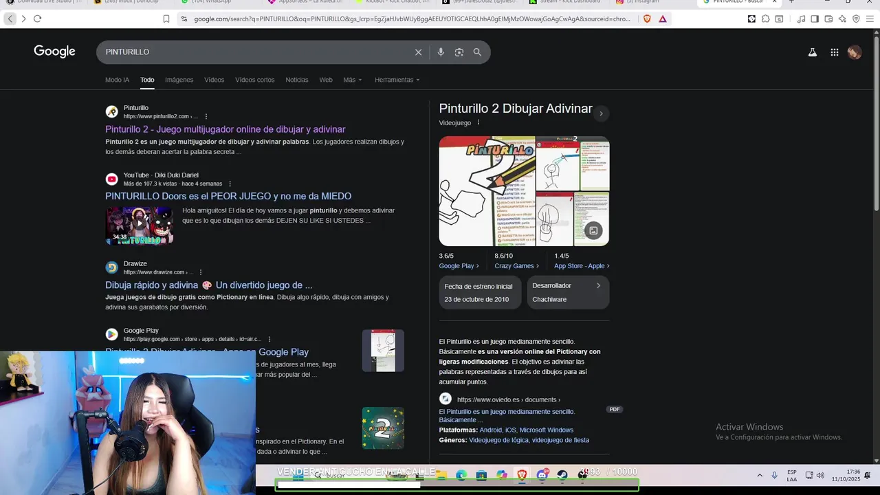Click the browser address bar URL
The height and width of the screenshot is (495, 880).
tap(411, 19)
